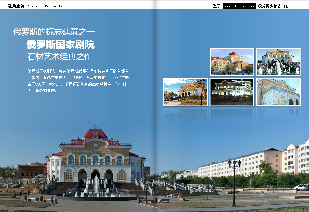Click the paragraph line starting 俄罗斯国家剧院坐落
The width and height of the screenshot is (309, 212).
[x=78, y=71]
